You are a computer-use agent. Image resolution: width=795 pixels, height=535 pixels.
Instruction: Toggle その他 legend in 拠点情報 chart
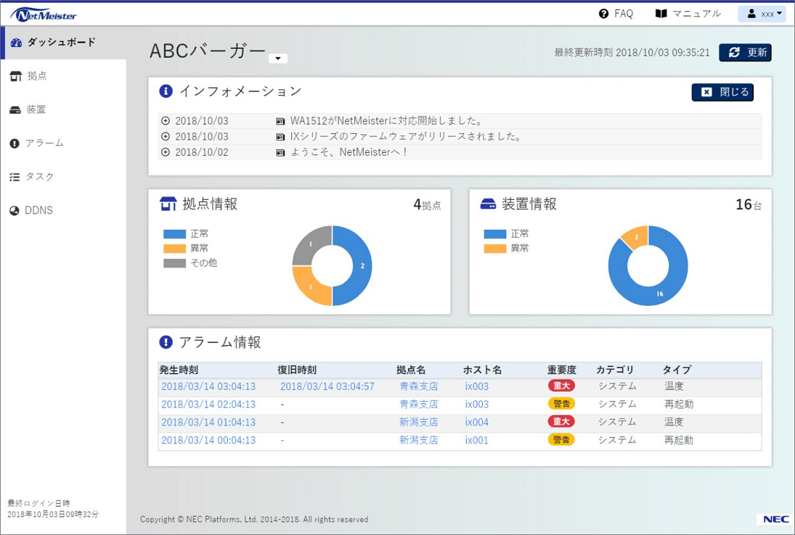pos(175,263)
